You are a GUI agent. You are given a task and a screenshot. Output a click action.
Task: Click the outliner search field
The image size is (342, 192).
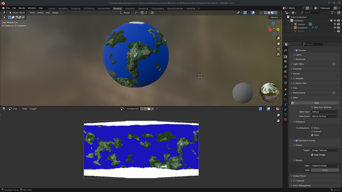click(x=310, y=13)
